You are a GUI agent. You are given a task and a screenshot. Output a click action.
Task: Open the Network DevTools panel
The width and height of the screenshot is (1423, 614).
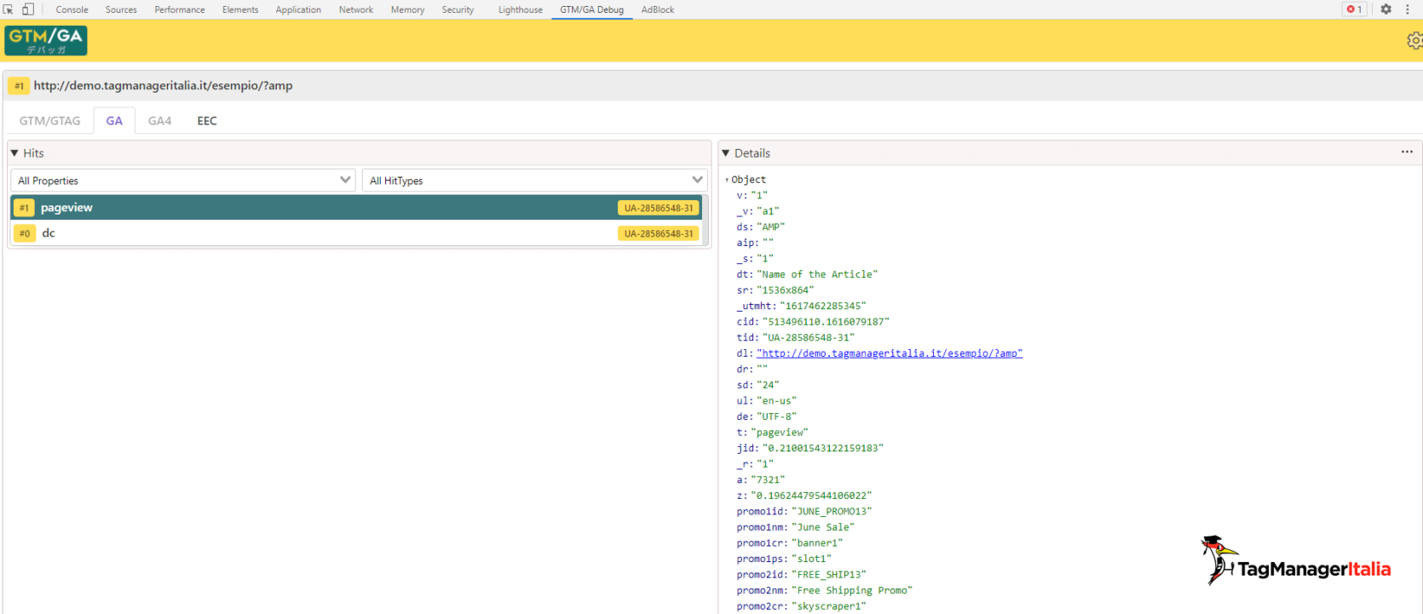[355, 9]
